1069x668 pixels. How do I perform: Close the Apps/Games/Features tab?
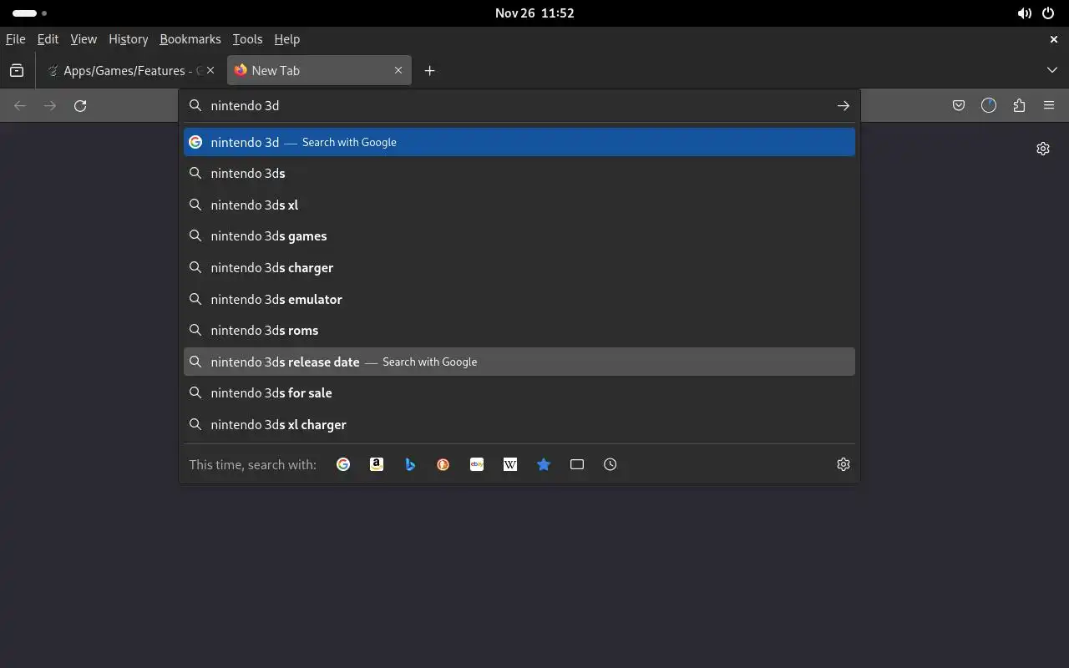point(211,71)
